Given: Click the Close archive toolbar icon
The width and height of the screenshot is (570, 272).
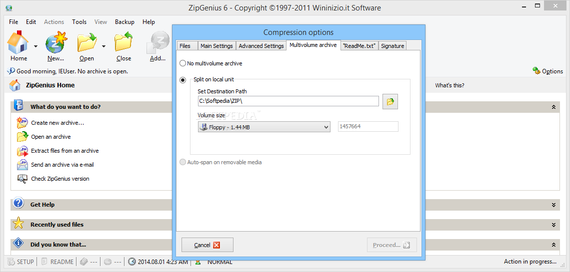Looking at the screenshot, I should 123,42.
